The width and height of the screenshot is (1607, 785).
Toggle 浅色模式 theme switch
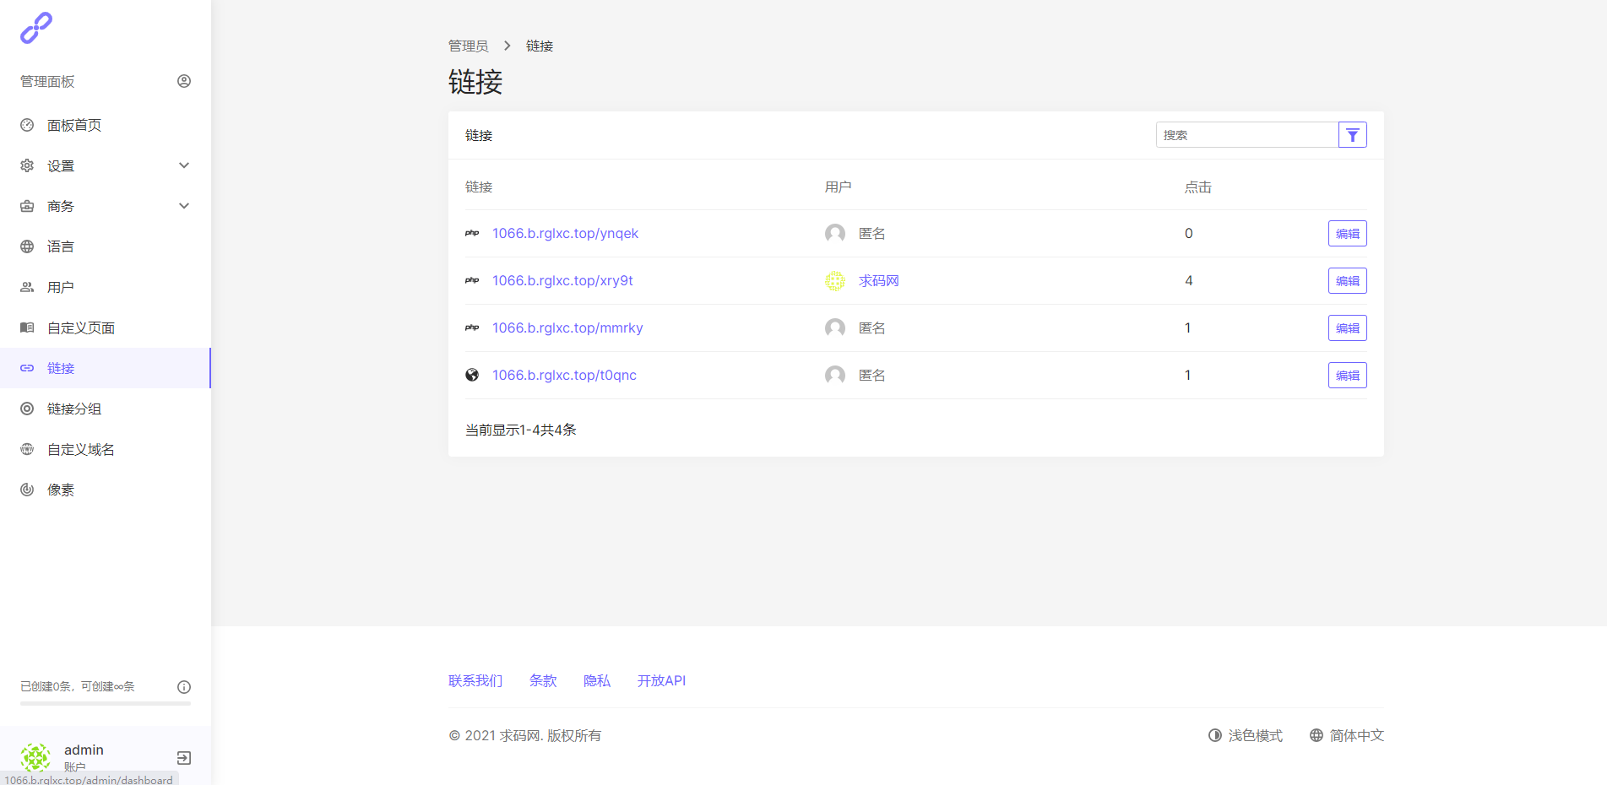(x=1246, y=735)
